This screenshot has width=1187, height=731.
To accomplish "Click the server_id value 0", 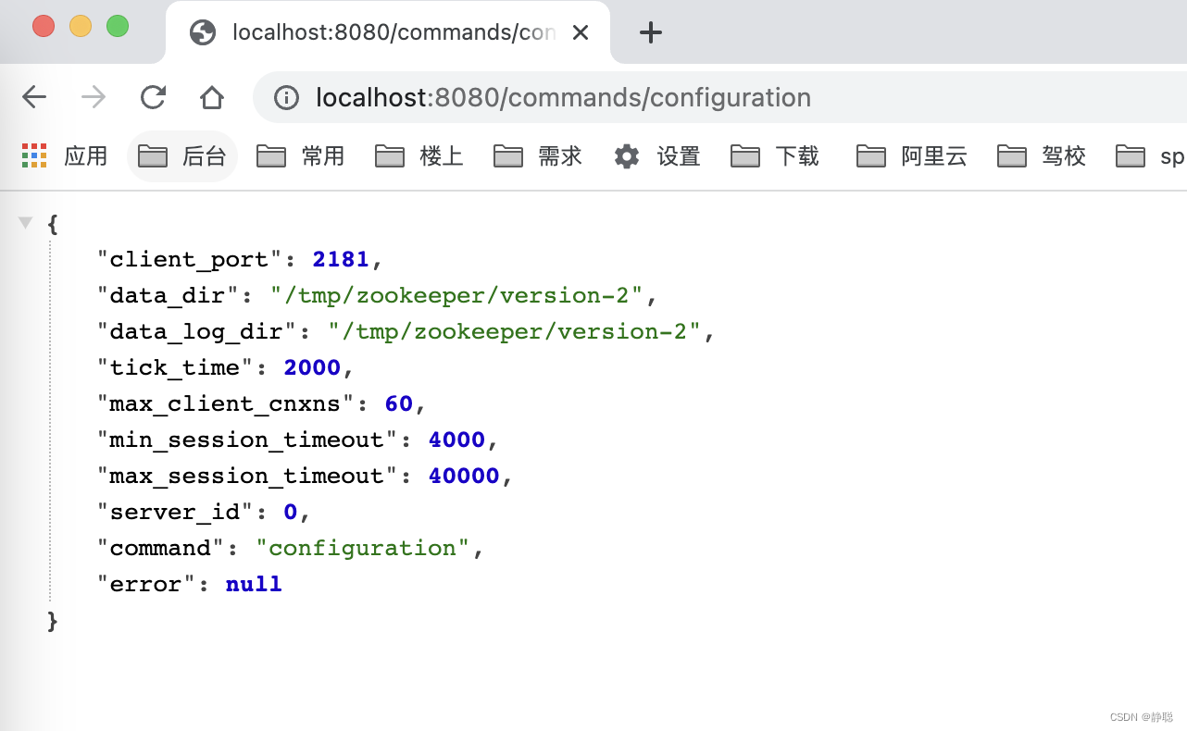I will (x=290, y=512).
